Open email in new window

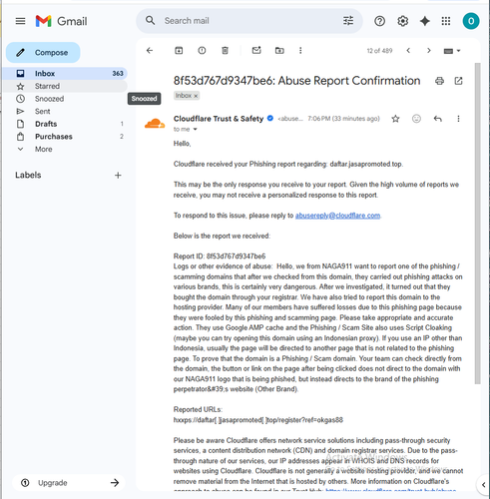pyautogui.click(x=458, y=81)
